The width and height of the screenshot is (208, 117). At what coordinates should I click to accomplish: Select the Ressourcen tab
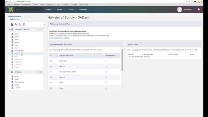point(14,19)
